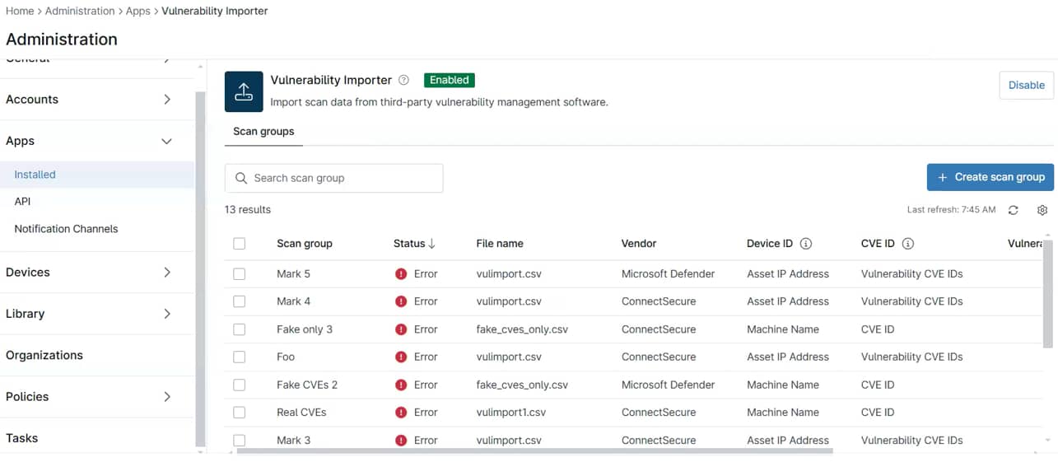Screen dimensions: 1058x476
Task: Click the Search scan group field
Action: click(x=334, y=178)
